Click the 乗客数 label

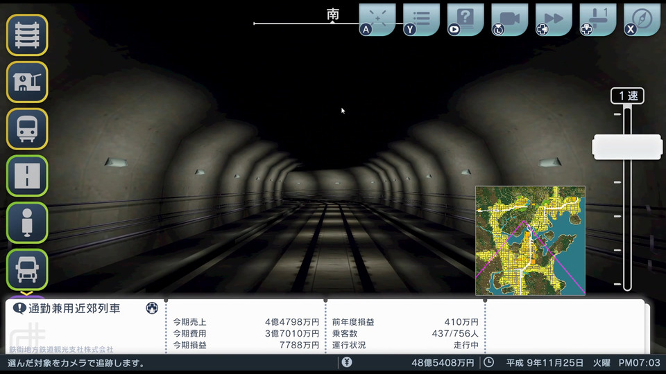coord(345,334)
